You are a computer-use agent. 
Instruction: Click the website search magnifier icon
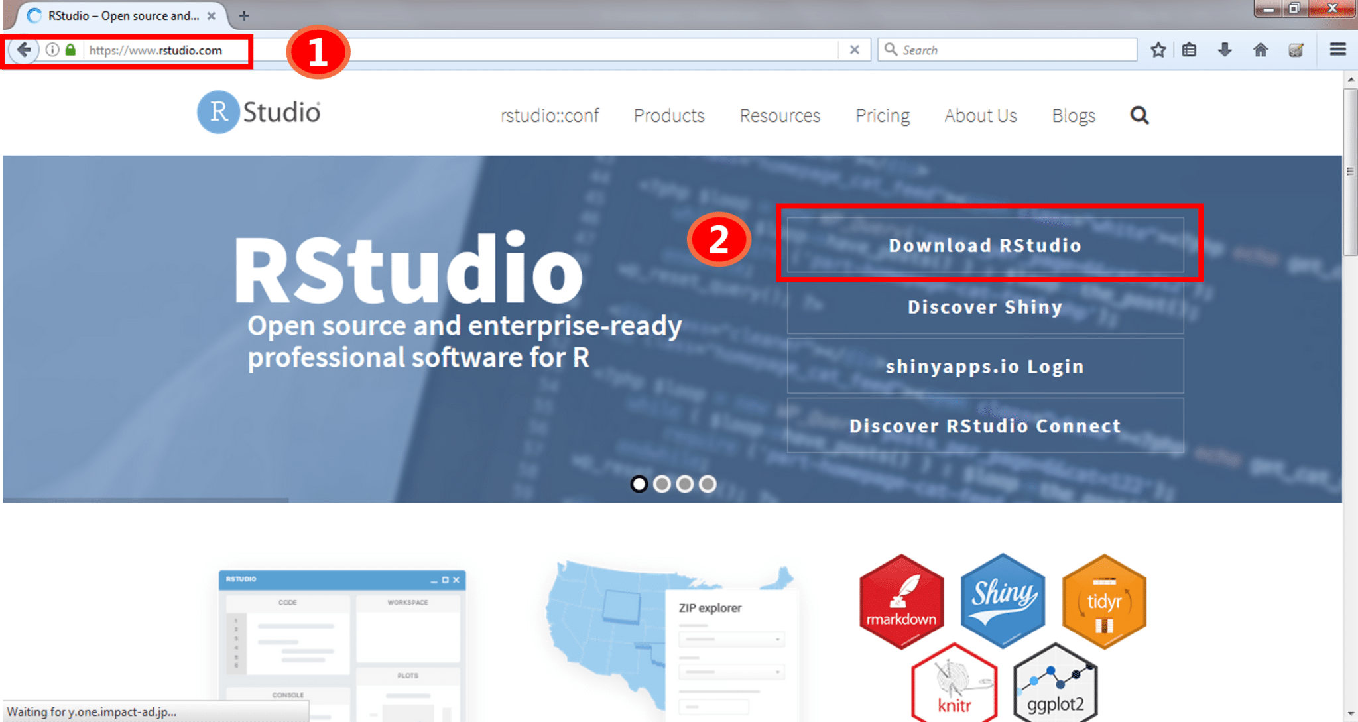(x=1139, y=115)
